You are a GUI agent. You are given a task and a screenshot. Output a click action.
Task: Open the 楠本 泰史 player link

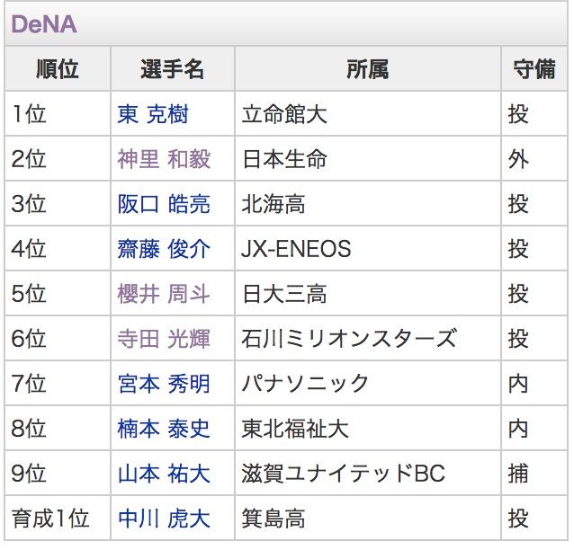164,429
